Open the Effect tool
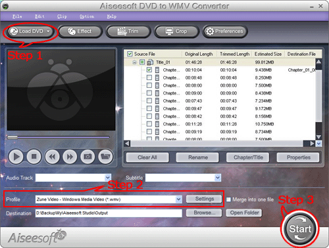Viewport: 329px width, 248px height. [80, 31]
